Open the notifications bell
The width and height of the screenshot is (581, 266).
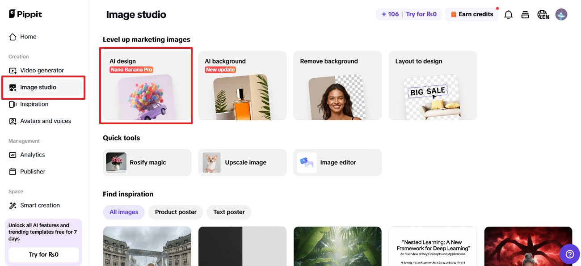[508, 14]
